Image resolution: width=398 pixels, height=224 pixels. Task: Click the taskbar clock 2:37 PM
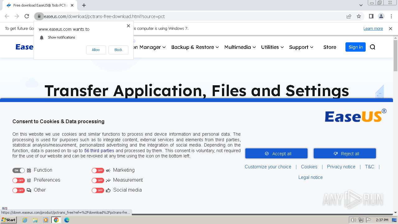[x=382, y=220]
